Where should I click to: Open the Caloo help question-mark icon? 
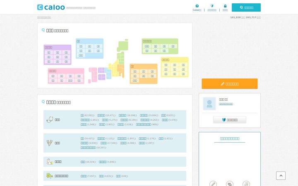click(x=197, y=6)
